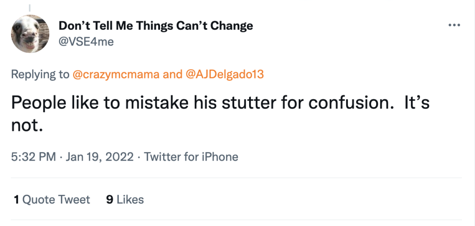Click the number 1 before Quote Tweet
475x226 pixels.
[x=16, y=200]
